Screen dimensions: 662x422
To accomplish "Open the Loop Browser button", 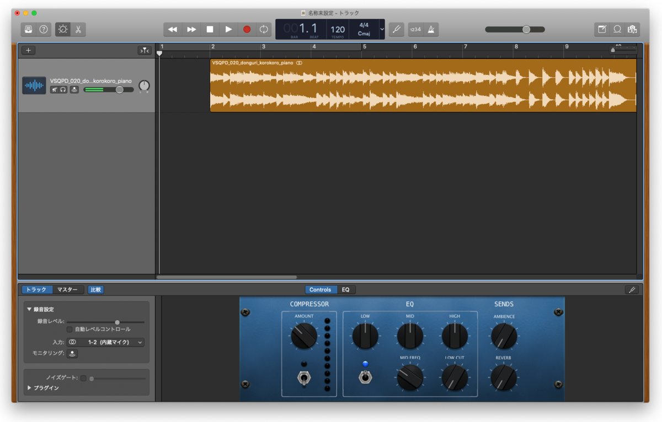I will [x=617, y=29].
